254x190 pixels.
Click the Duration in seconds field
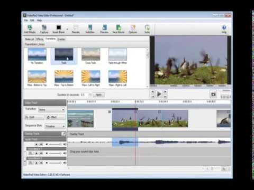pyautogui.click(x=84, y=95)
